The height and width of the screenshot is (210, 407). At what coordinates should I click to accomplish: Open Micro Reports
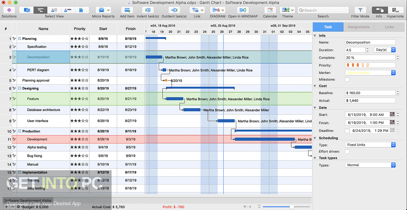coord(103,10)
